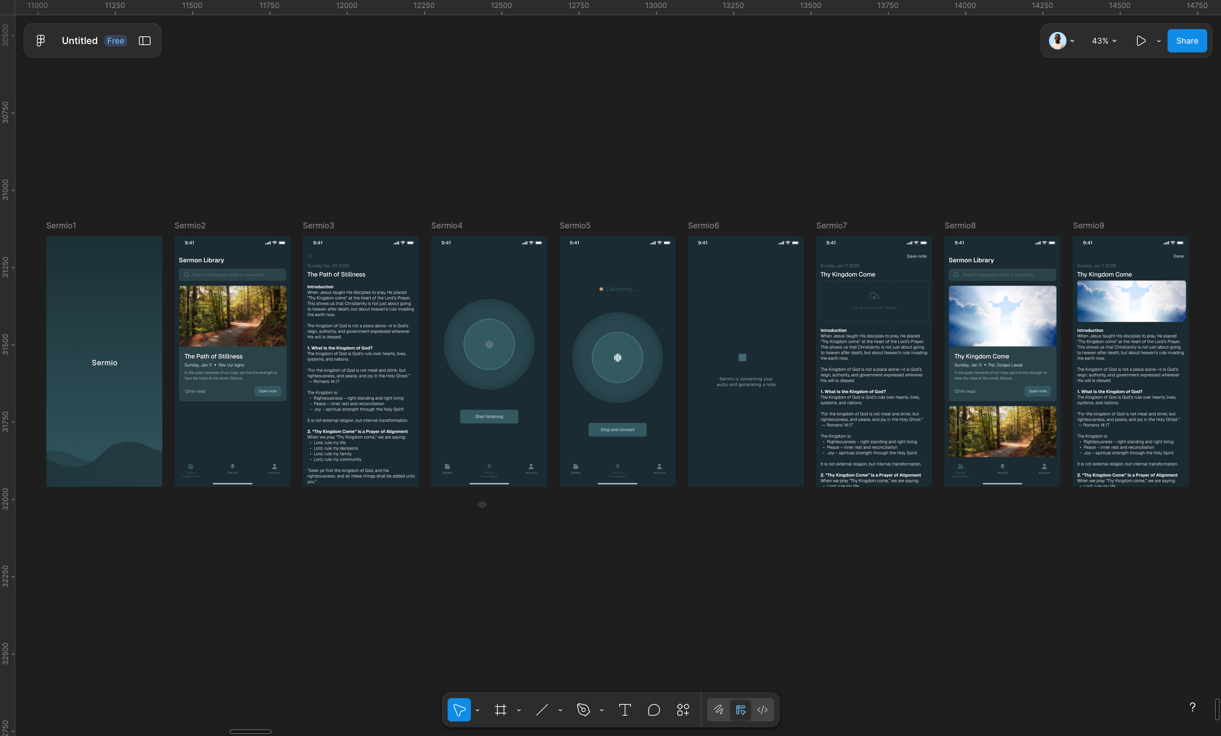1221x736 pixels.
Task: Open the 43% zoom dropdown
Action: (x=1103, y=41)
